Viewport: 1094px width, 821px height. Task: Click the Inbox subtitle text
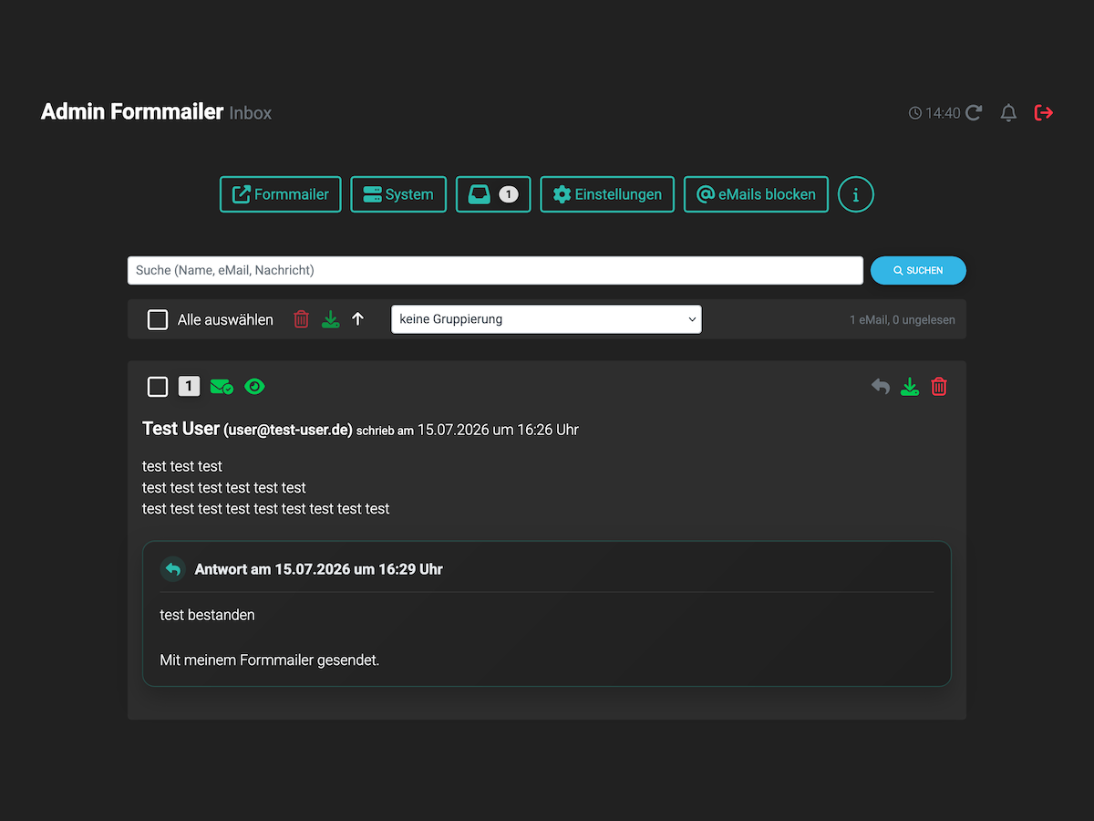(x=251, y=113)
